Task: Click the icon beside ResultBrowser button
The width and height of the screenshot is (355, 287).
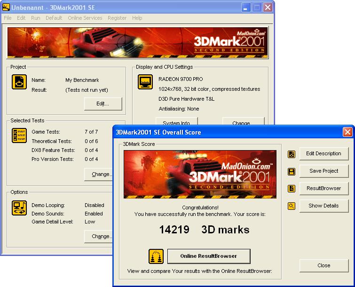Action: pyautogui.click(x=292, y=189)
